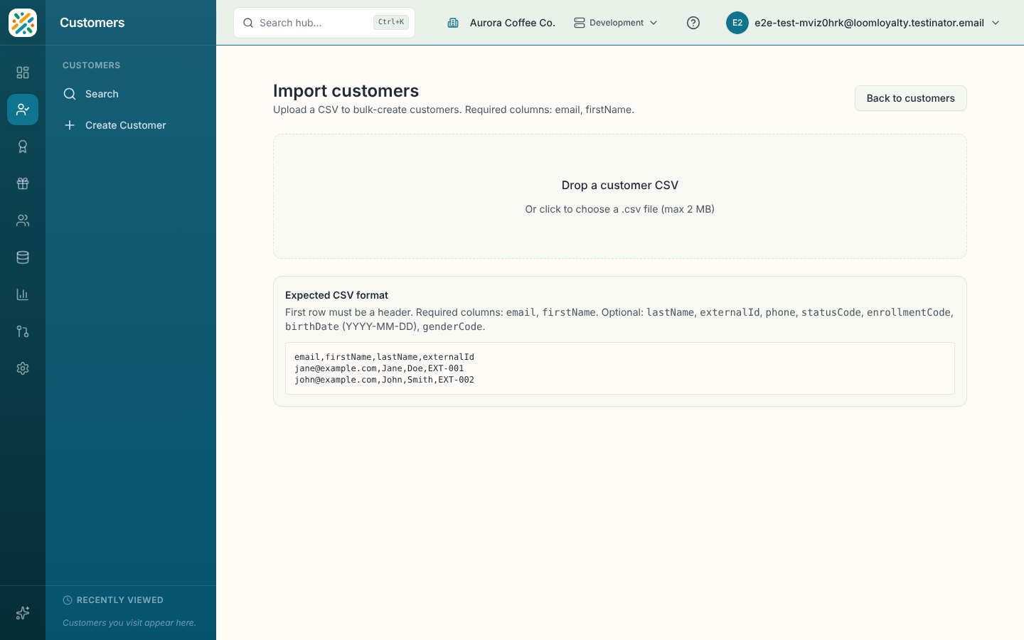Expand the user account menu chevron
Viewport: 1024px width, 640px height.
pyautogui.click(x=996, y=23)
